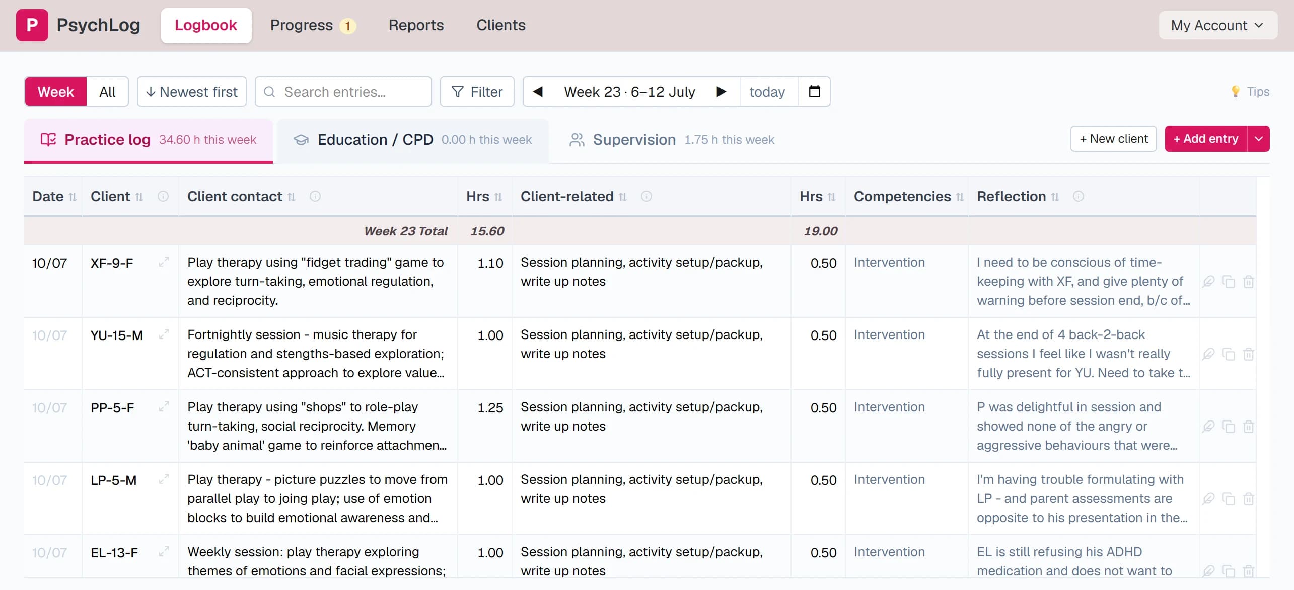Expand the LP-5-M client details
Screen dimensions: 1294x590
tap(164, 479)
